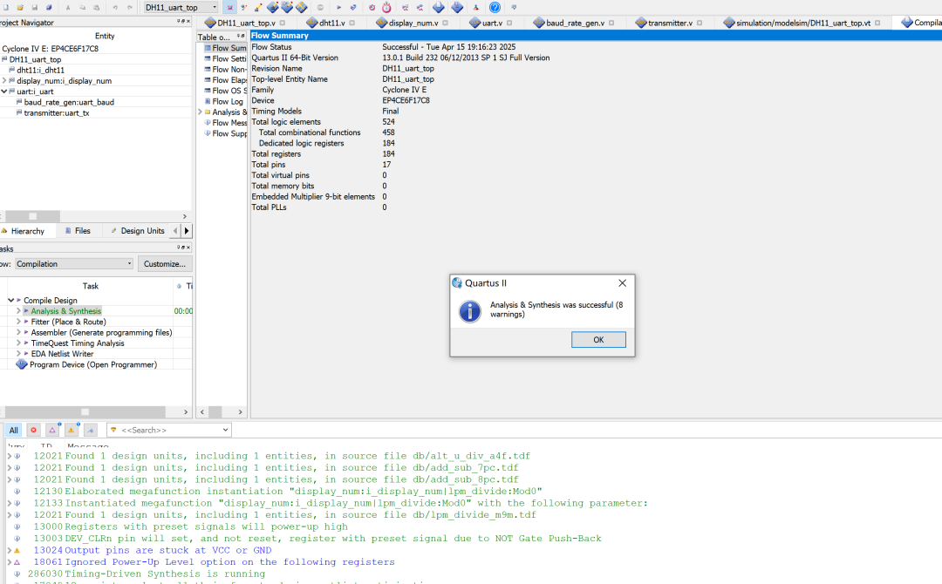Click the blue Help icon in the toolbar
The height and width of the screenshot is (584, 942).
(x=495, y=7)
